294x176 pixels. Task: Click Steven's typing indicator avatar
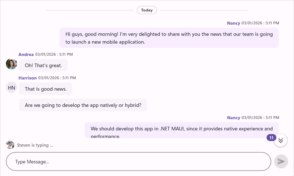pos(10,145)
